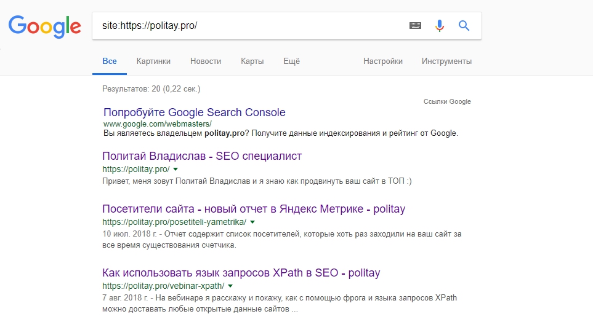Switch to the Картинки tab
This screenshot has height=322, width=593.
(153, 61)
